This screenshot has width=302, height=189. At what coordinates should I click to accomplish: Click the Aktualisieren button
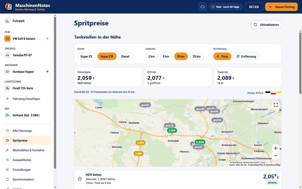(x=266, y=25)
